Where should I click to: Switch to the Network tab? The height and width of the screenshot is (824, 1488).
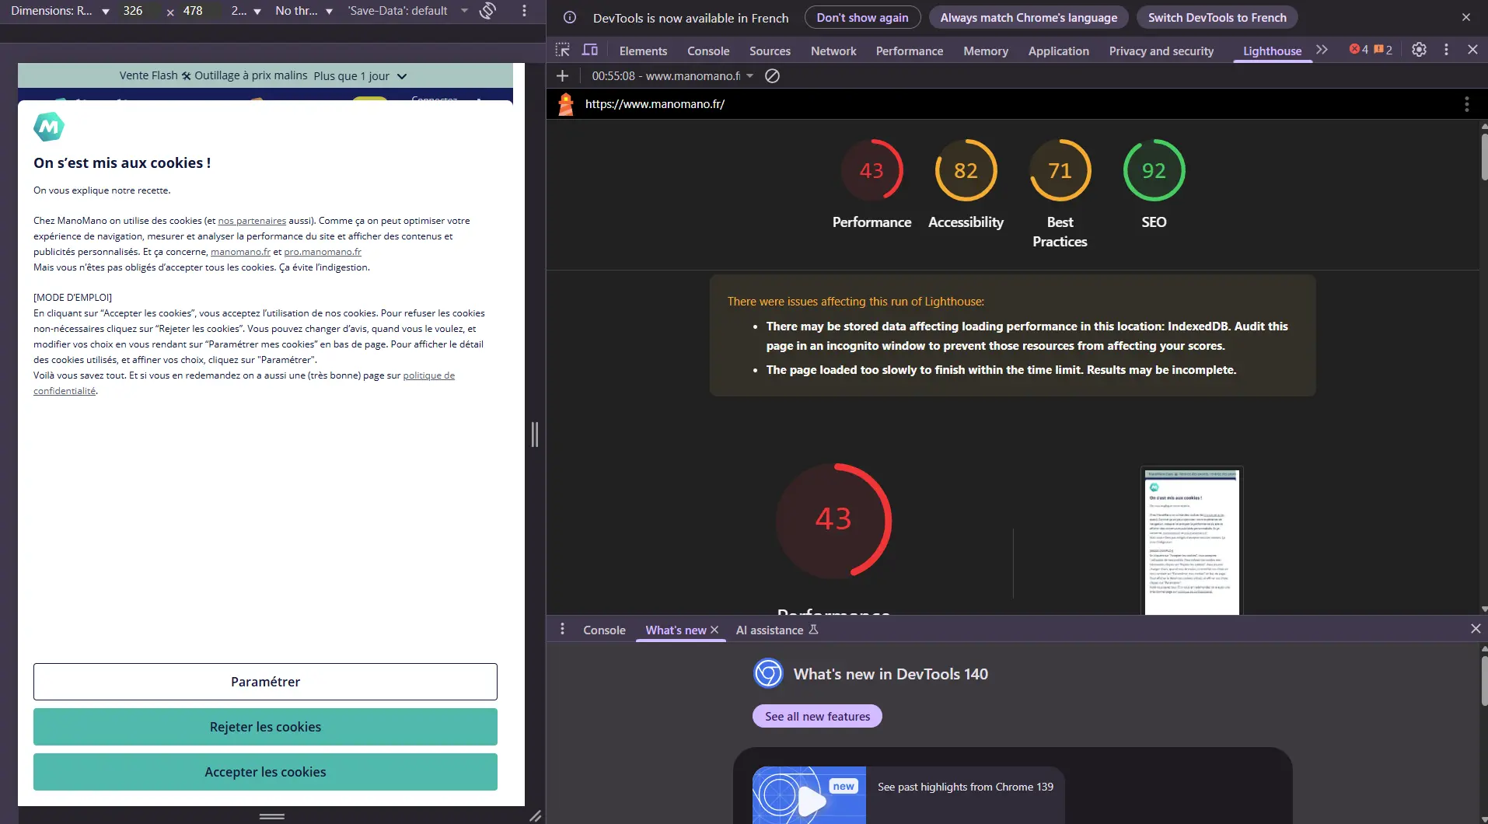click(x=833, y=51)
